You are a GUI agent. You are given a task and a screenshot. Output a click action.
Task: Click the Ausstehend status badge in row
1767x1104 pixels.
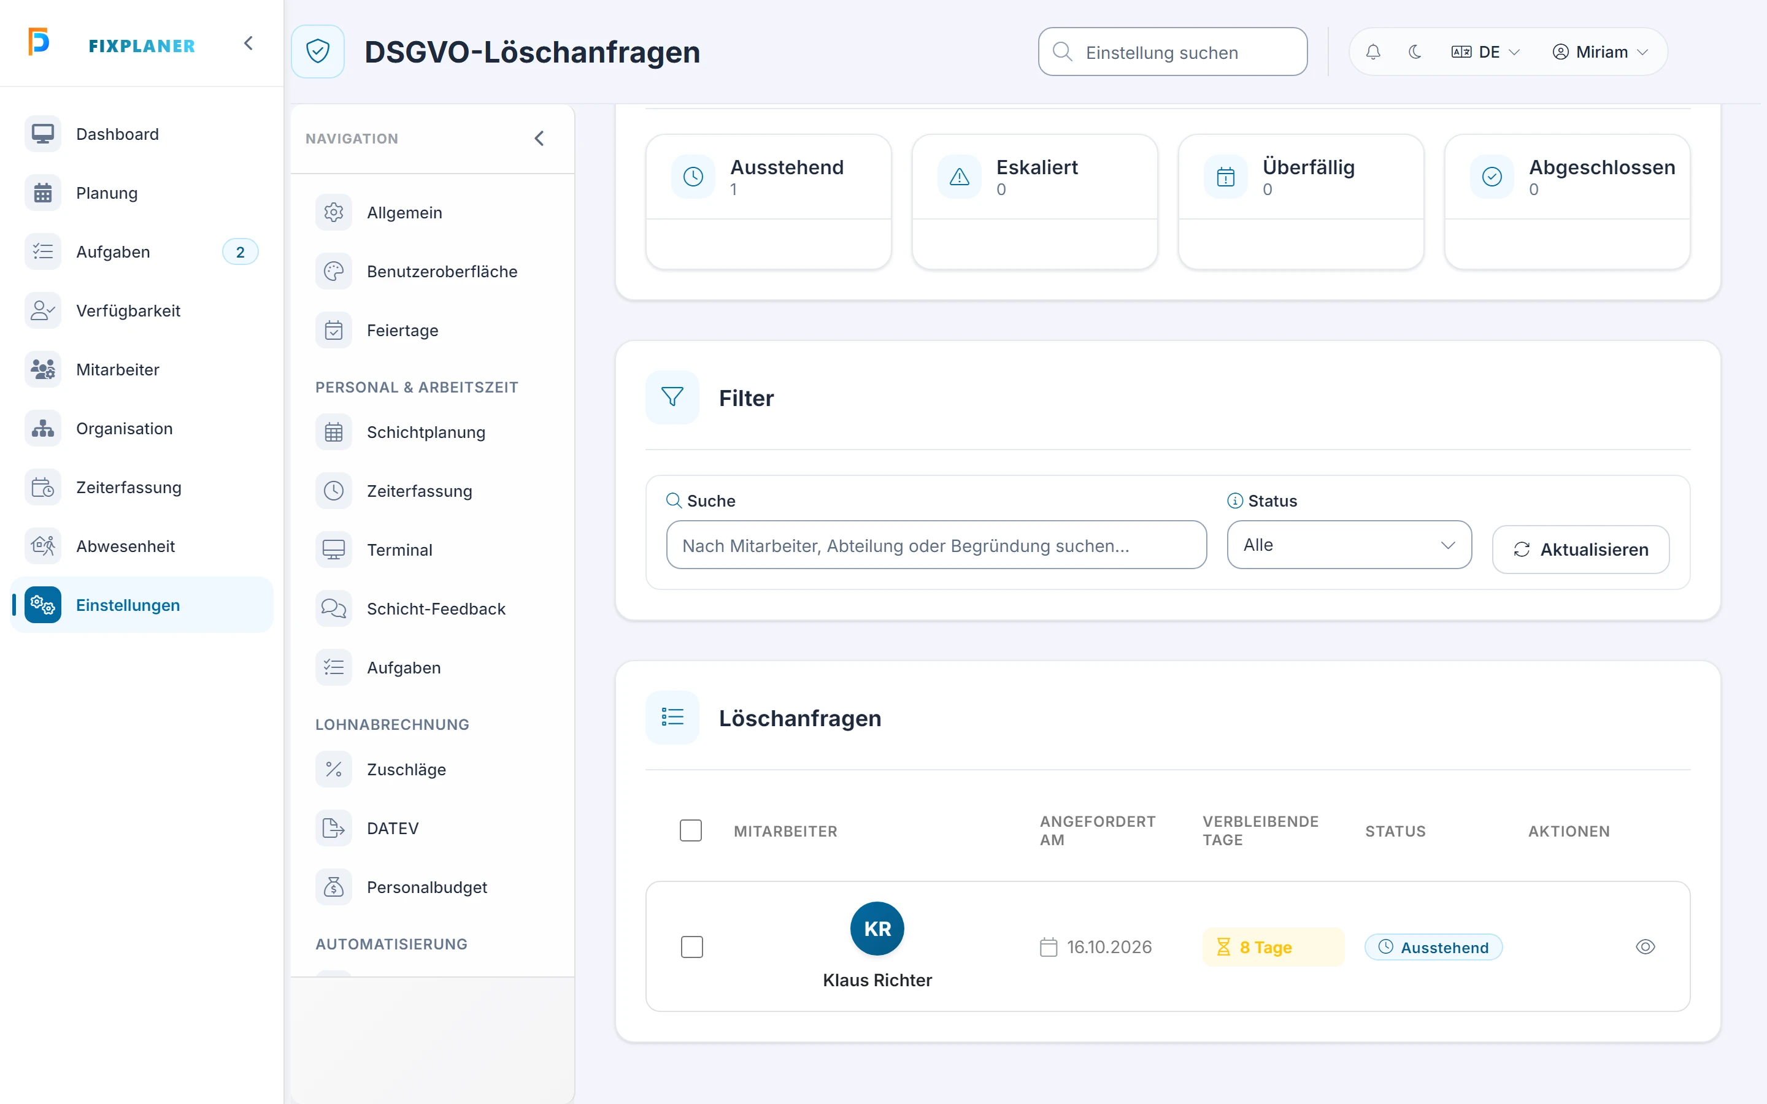1433,947
